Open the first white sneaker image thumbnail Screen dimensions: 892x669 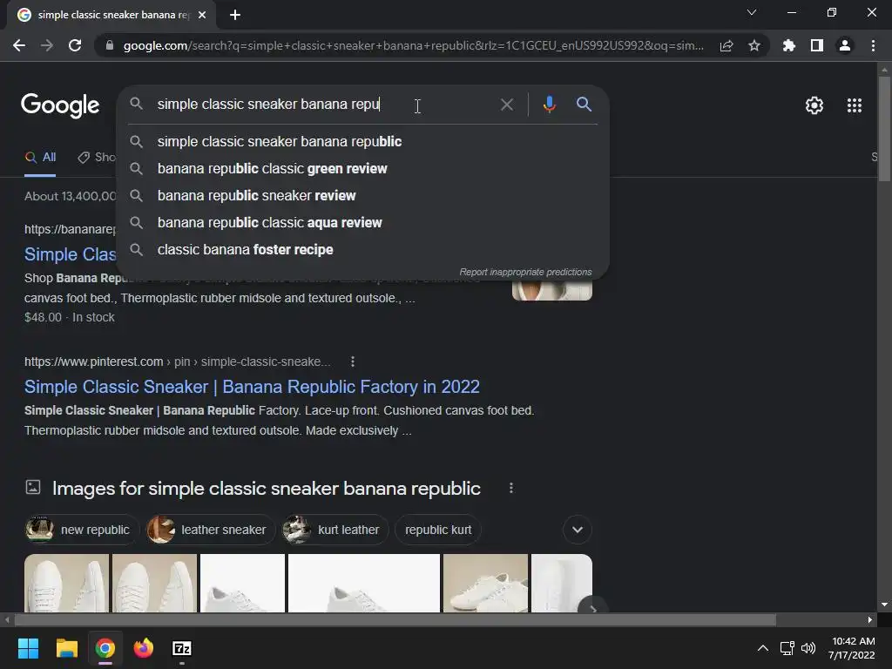66,583
